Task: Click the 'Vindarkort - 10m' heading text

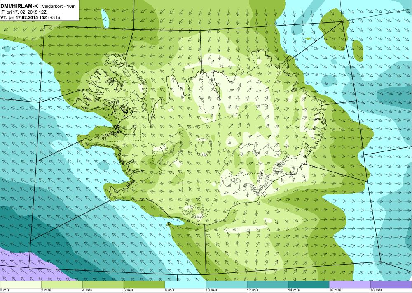Action: tap(59, 6)
